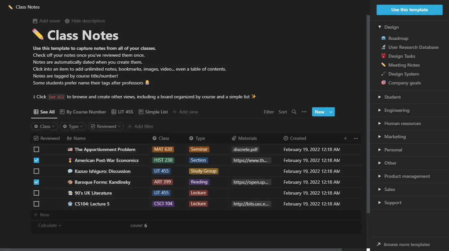Click the blue New button

tap(319, 112)
